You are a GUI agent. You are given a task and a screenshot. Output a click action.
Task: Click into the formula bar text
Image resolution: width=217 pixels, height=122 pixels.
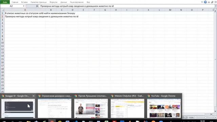coord(126,6)
